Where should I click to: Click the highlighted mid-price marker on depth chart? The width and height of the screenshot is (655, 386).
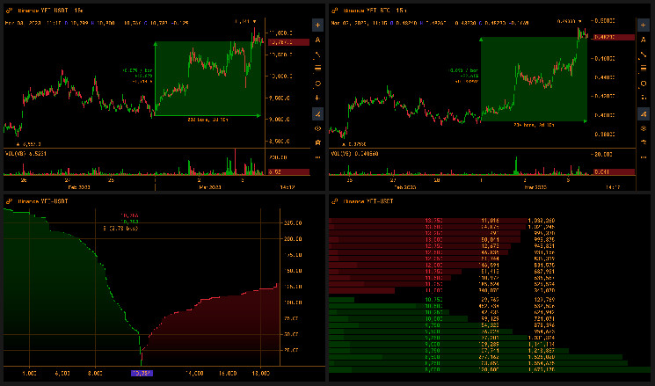point(141,374)
